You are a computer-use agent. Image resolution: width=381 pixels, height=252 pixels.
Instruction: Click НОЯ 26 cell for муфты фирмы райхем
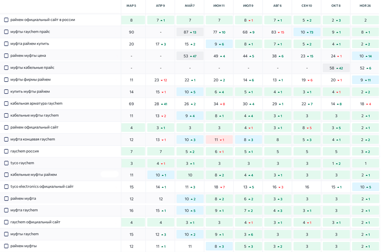(x=365, y=80)
